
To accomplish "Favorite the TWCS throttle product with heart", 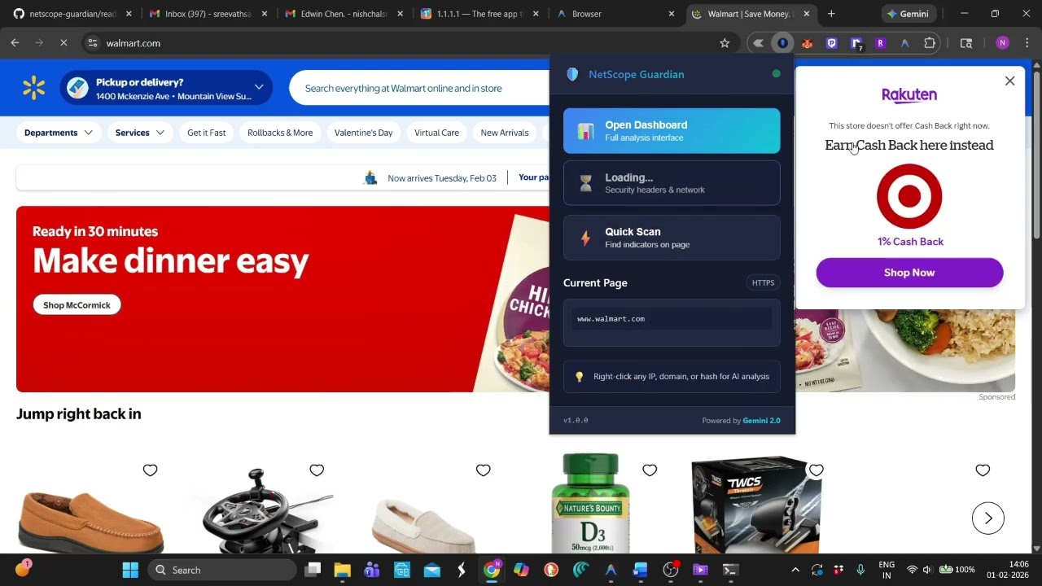I will [x=816, y=470].
